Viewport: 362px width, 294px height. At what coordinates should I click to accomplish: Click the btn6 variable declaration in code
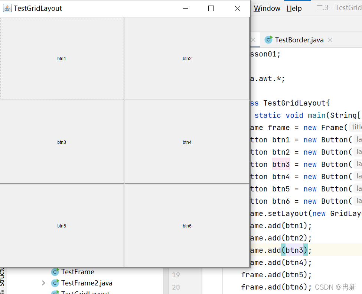(x=281, y=201)
